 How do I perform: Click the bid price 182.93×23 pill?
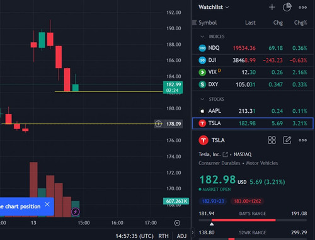point(213,201)
